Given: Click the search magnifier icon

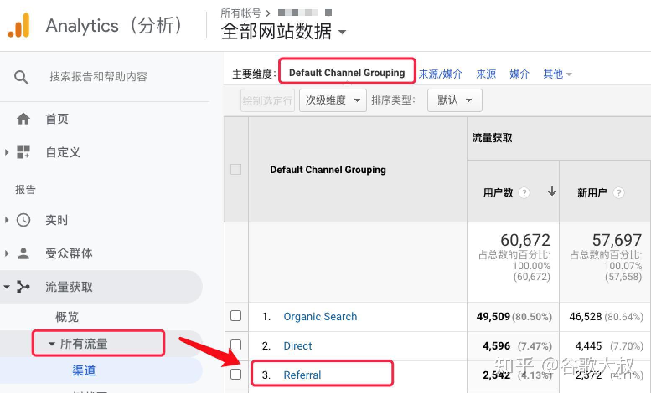Looking at the screenshot, I should point(21,77).
